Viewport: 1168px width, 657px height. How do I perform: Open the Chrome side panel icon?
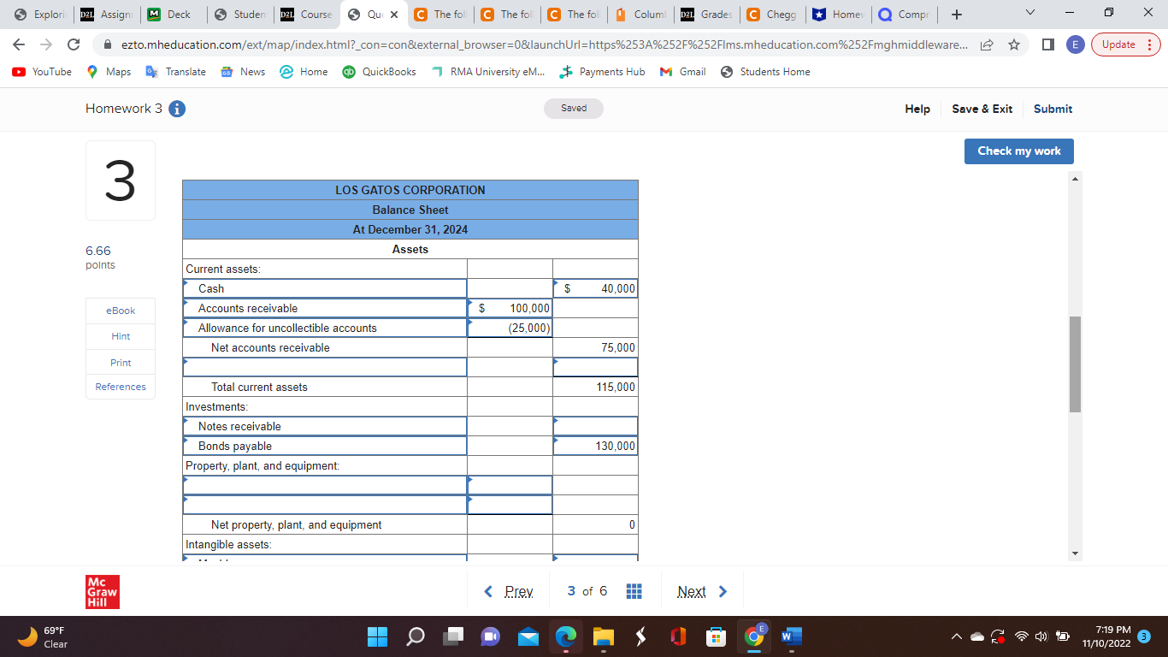(1048, 44)
